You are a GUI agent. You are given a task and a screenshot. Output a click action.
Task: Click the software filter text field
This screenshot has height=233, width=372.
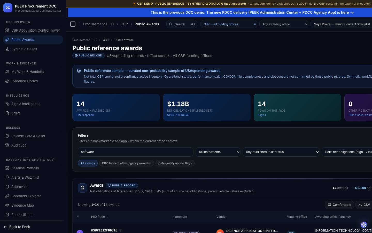tap(136, 152)
